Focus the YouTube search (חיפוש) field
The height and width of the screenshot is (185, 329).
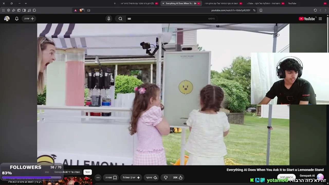point(172,19)
